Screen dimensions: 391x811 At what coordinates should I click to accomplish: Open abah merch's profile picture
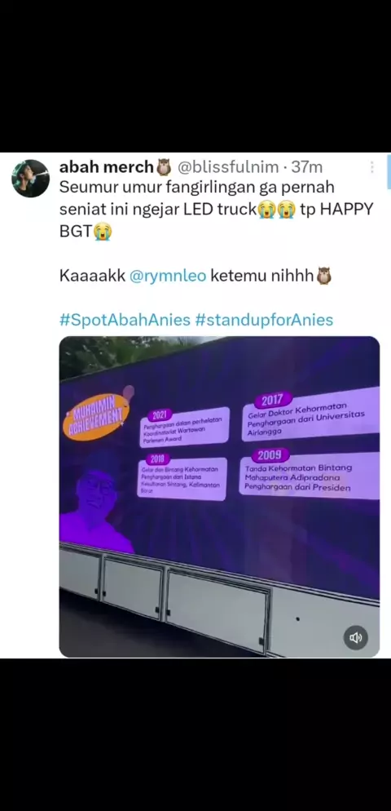[30, 179]
